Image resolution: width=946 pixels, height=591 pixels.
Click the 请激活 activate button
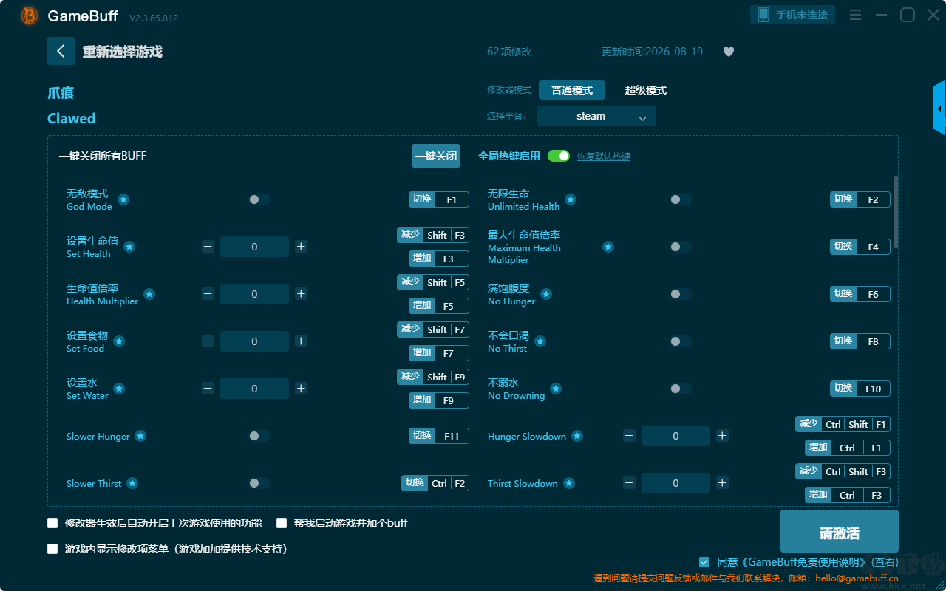[x=840, y=532]
